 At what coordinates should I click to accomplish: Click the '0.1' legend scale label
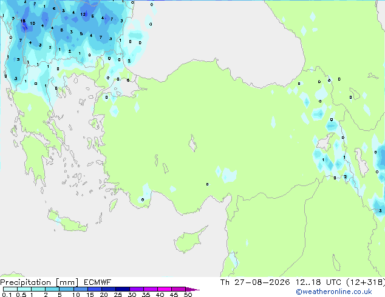coord(7,295)
